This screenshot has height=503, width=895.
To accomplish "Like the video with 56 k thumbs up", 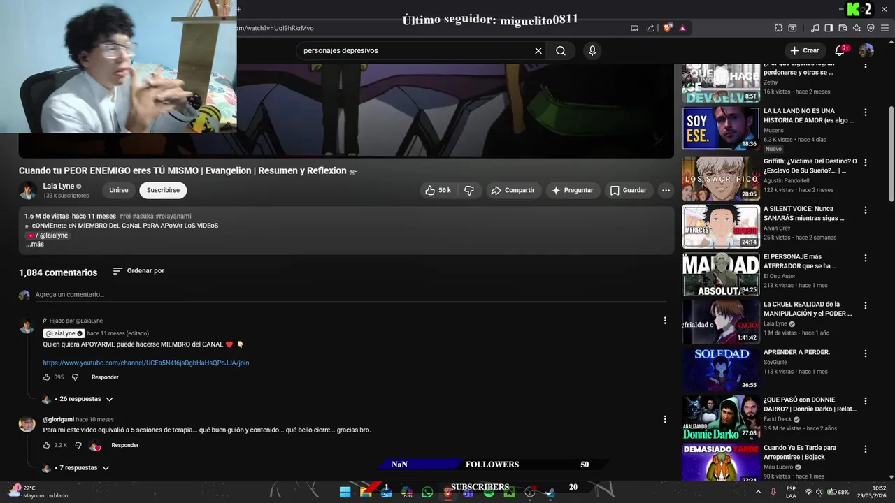I will coord(438,190).
